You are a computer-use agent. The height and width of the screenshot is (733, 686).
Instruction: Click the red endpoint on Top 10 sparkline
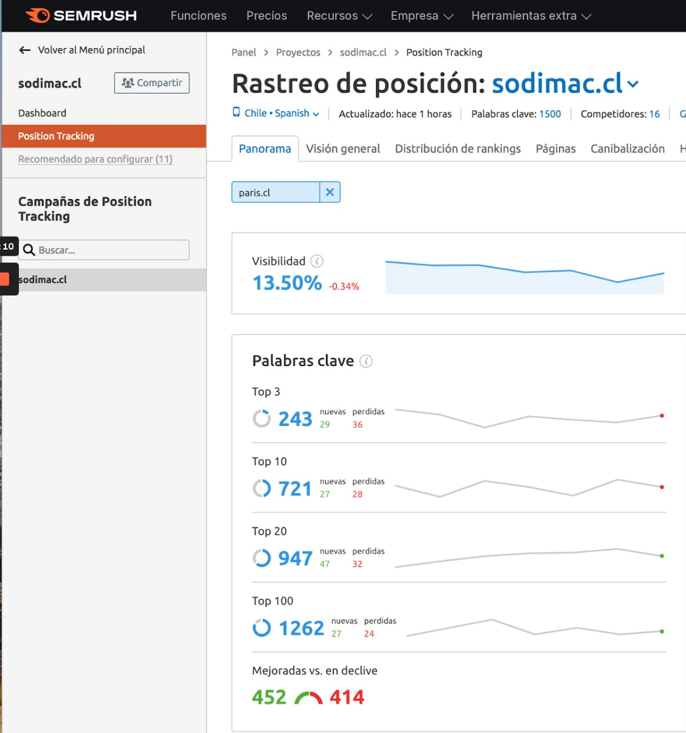662,487
